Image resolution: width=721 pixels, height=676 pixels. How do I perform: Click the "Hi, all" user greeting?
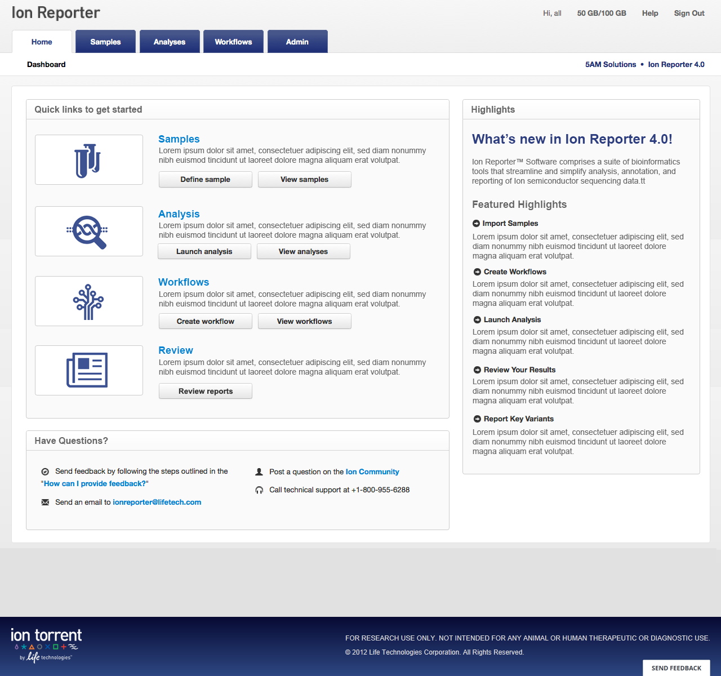(x=552, y=13)
